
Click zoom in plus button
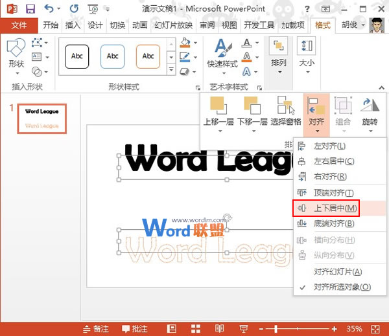point(334,329)
